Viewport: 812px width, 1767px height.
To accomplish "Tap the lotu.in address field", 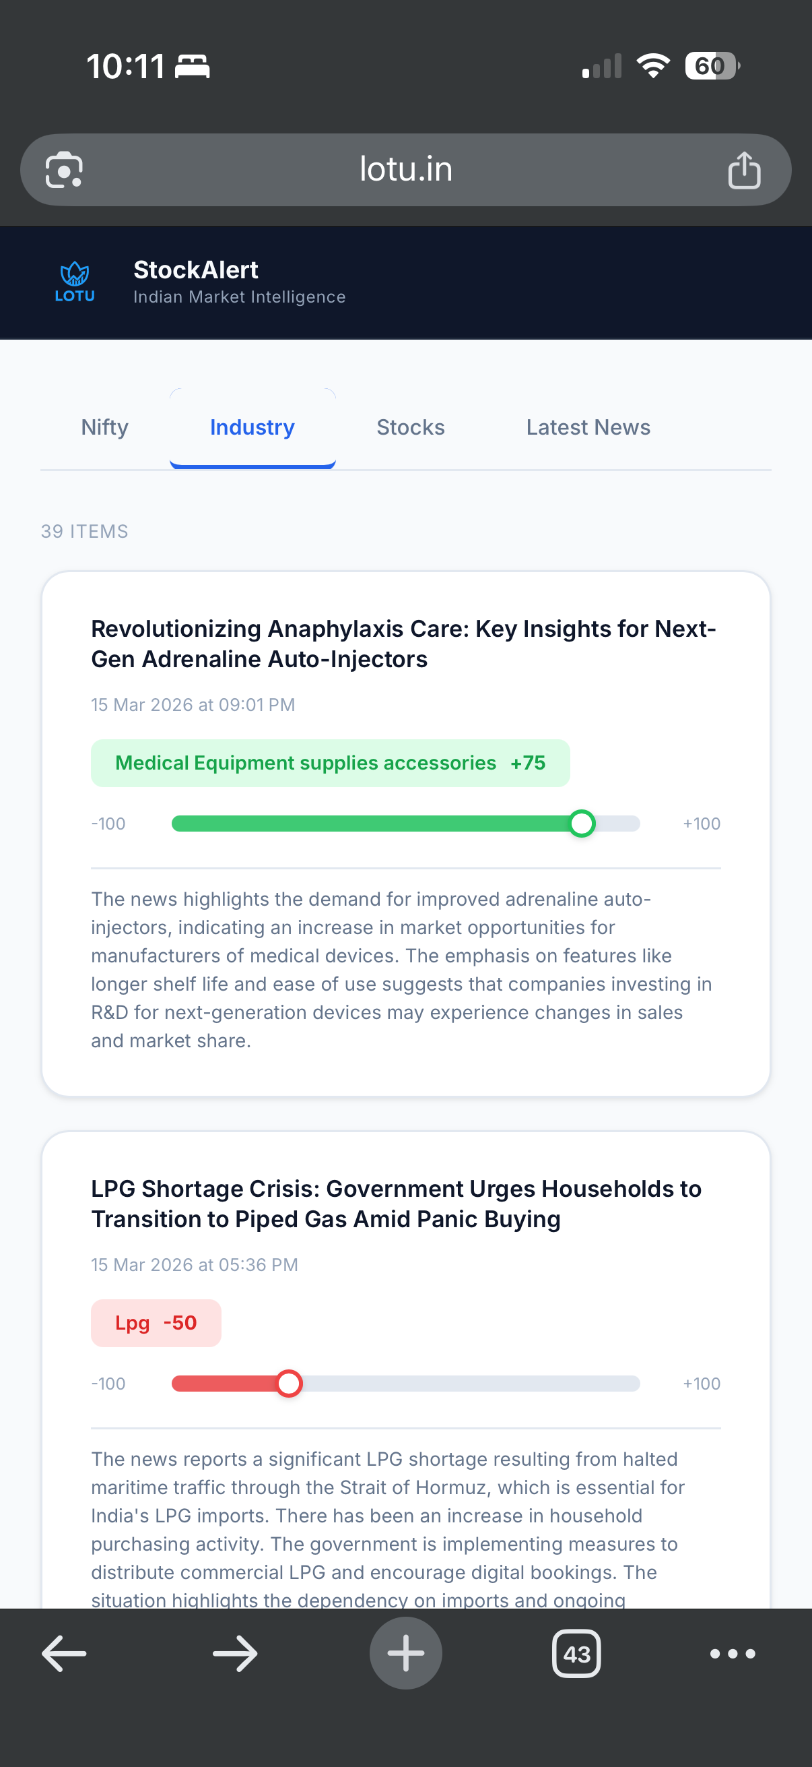I will pos(405,169).
